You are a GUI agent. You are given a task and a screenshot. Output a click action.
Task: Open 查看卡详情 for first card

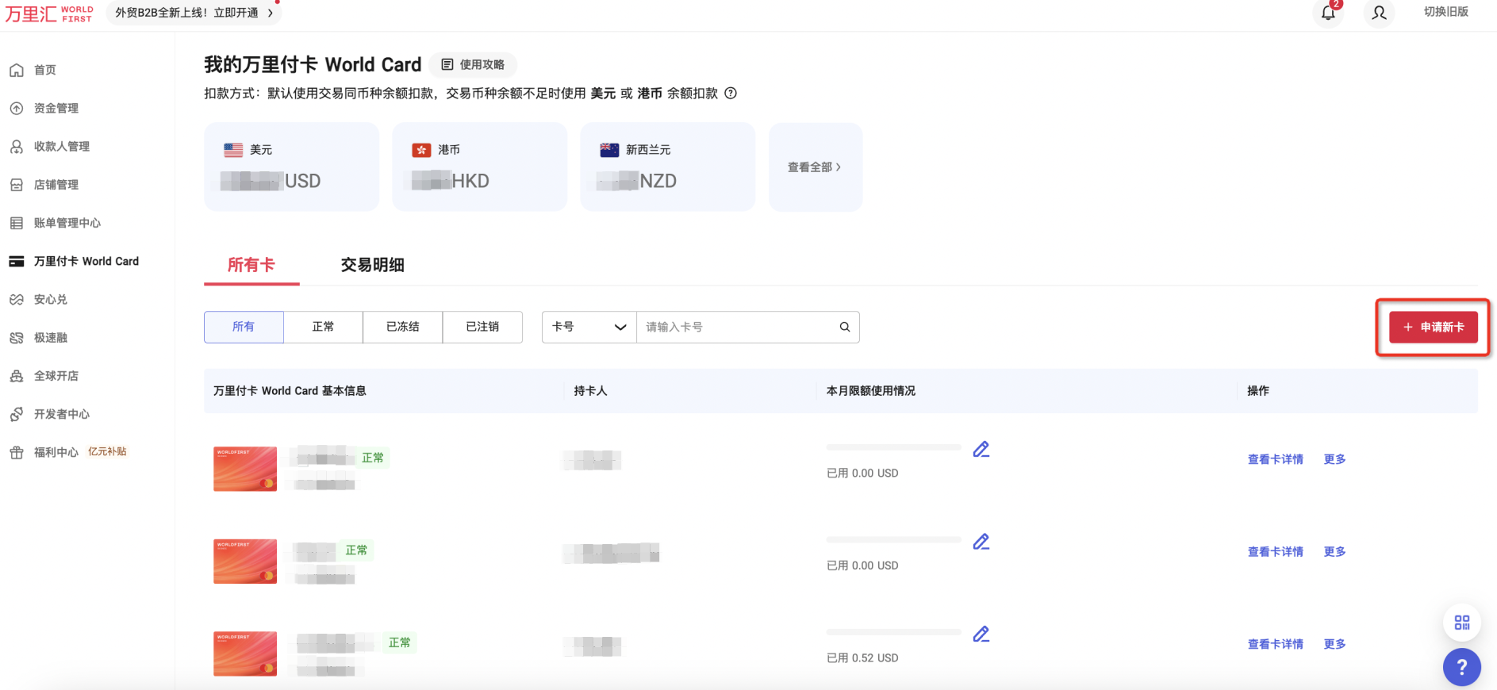pos(1276,459)
